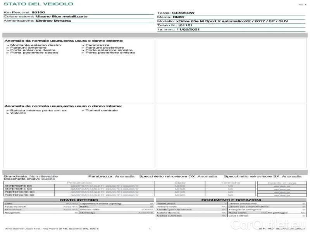Image resolution: width=310 pixels, height=232 pixels.
Task: Select the fuel type 'Elettrico Benzina'
Action: (53, 20)
